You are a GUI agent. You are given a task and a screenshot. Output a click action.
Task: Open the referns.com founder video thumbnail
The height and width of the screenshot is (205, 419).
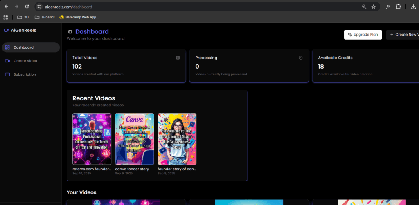point(92,139)
